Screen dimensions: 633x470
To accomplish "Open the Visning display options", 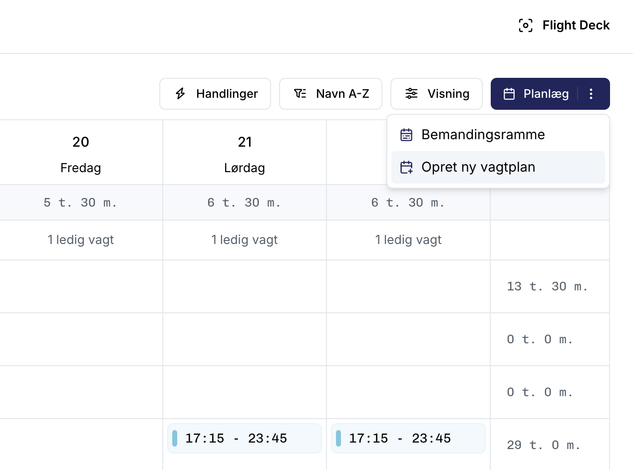I will click(x=436, y=94).
